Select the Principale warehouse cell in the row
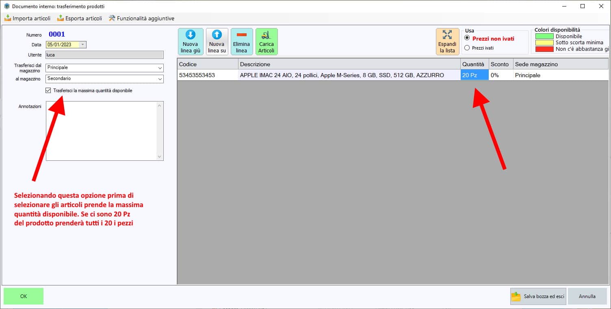The width and height of the screenshot is (611, 309). 561,75
